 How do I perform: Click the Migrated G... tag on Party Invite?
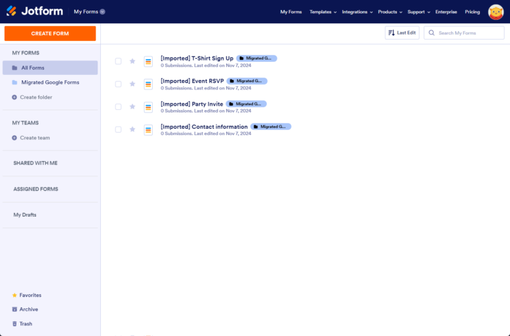(246, 104)
